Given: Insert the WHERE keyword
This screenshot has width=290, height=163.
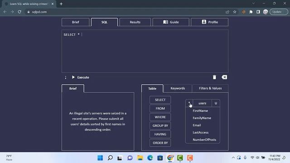Looking at the screenshot, I should (160, 117).
